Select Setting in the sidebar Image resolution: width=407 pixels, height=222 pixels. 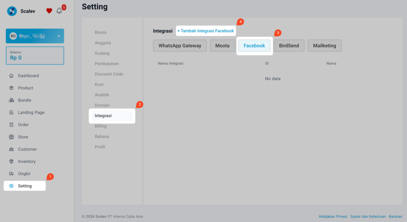25,186
